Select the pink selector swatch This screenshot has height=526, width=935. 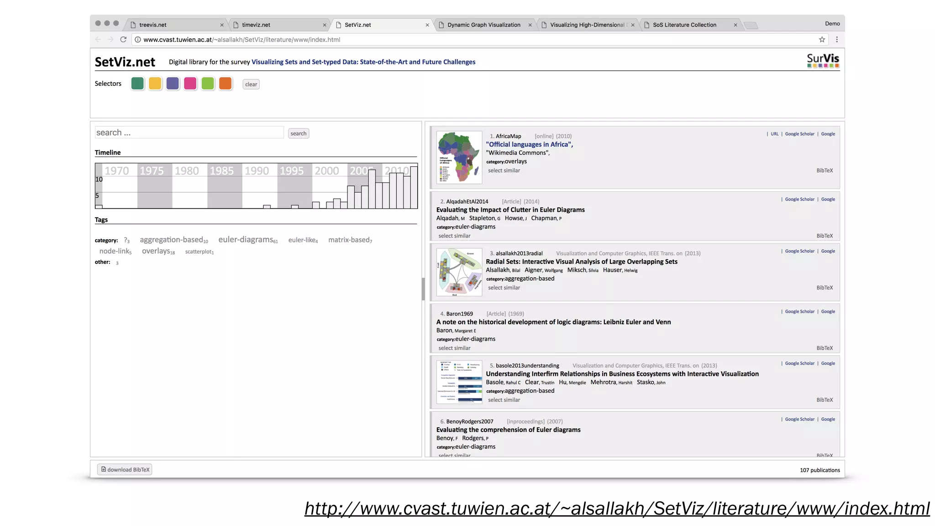pyautogui.click(x=190, y=84)
